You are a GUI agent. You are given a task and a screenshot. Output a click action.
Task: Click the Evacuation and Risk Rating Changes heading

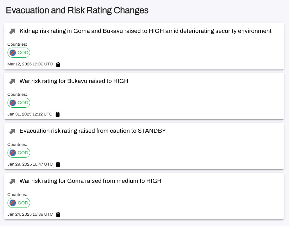pos(77,10)
